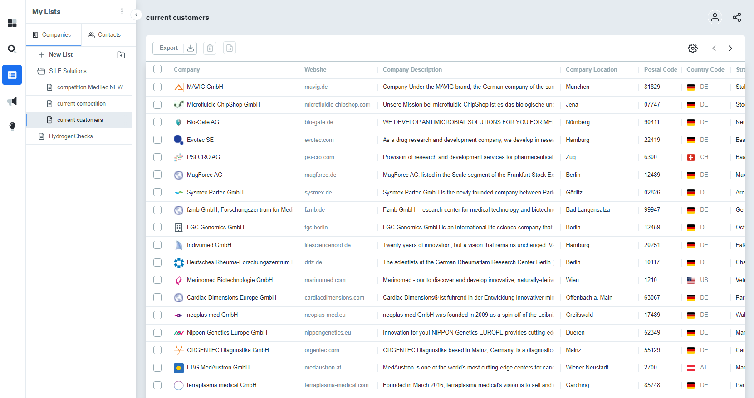Image resolution: width=754 pixels, height=398 pixels.
Task: Toggle the select-all header checkbox
Action: [x=157, y=69]
